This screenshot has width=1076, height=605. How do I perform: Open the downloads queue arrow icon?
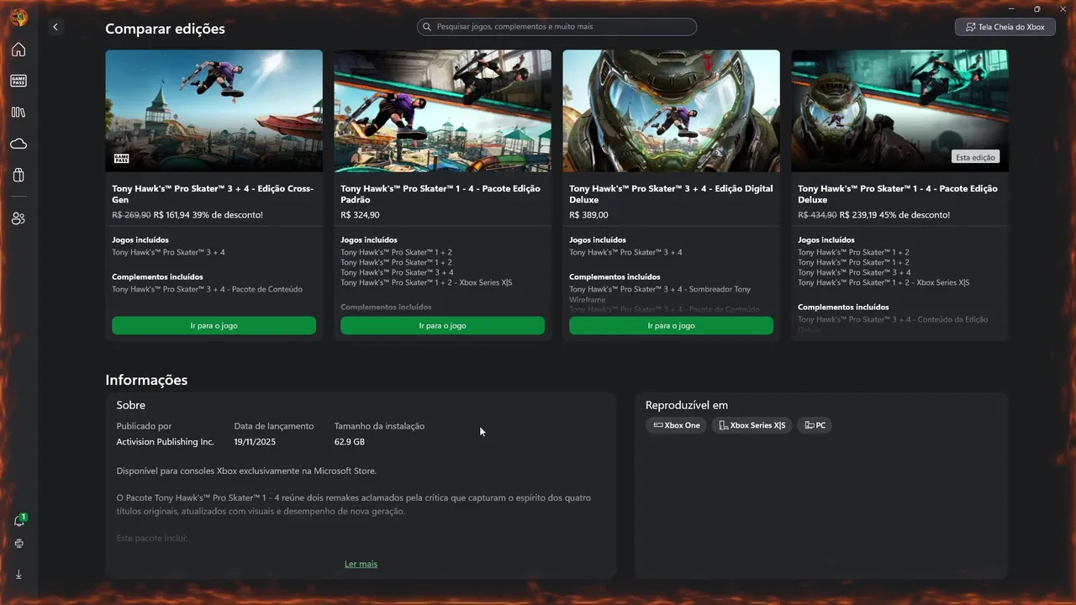[18, 575]
